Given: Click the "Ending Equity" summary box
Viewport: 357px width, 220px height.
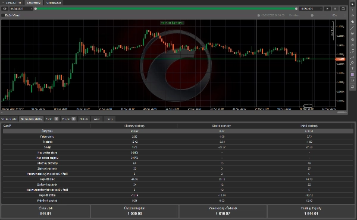Looking at the screenshot, I should point(311,211).
